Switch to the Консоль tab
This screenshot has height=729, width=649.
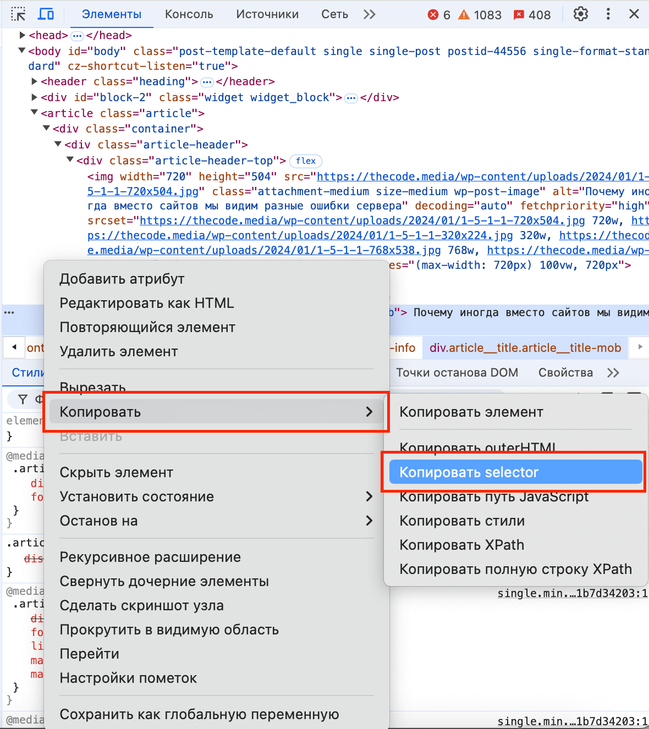(x=189, y=14)
